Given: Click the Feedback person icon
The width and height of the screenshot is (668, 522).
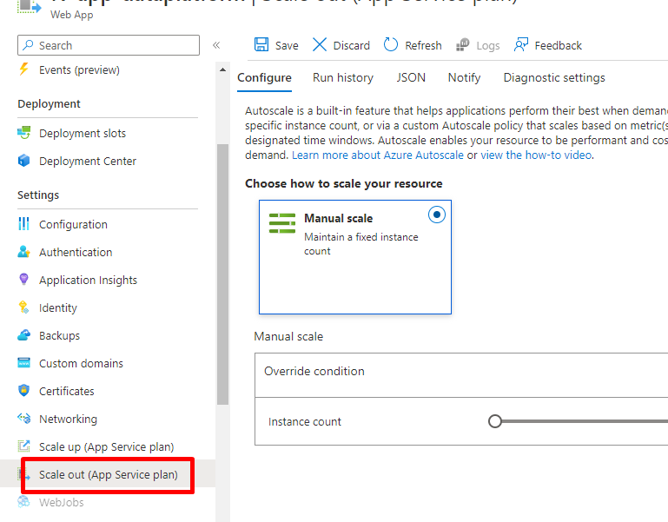Looking at the screenshot, I should [x=521, y=44].
